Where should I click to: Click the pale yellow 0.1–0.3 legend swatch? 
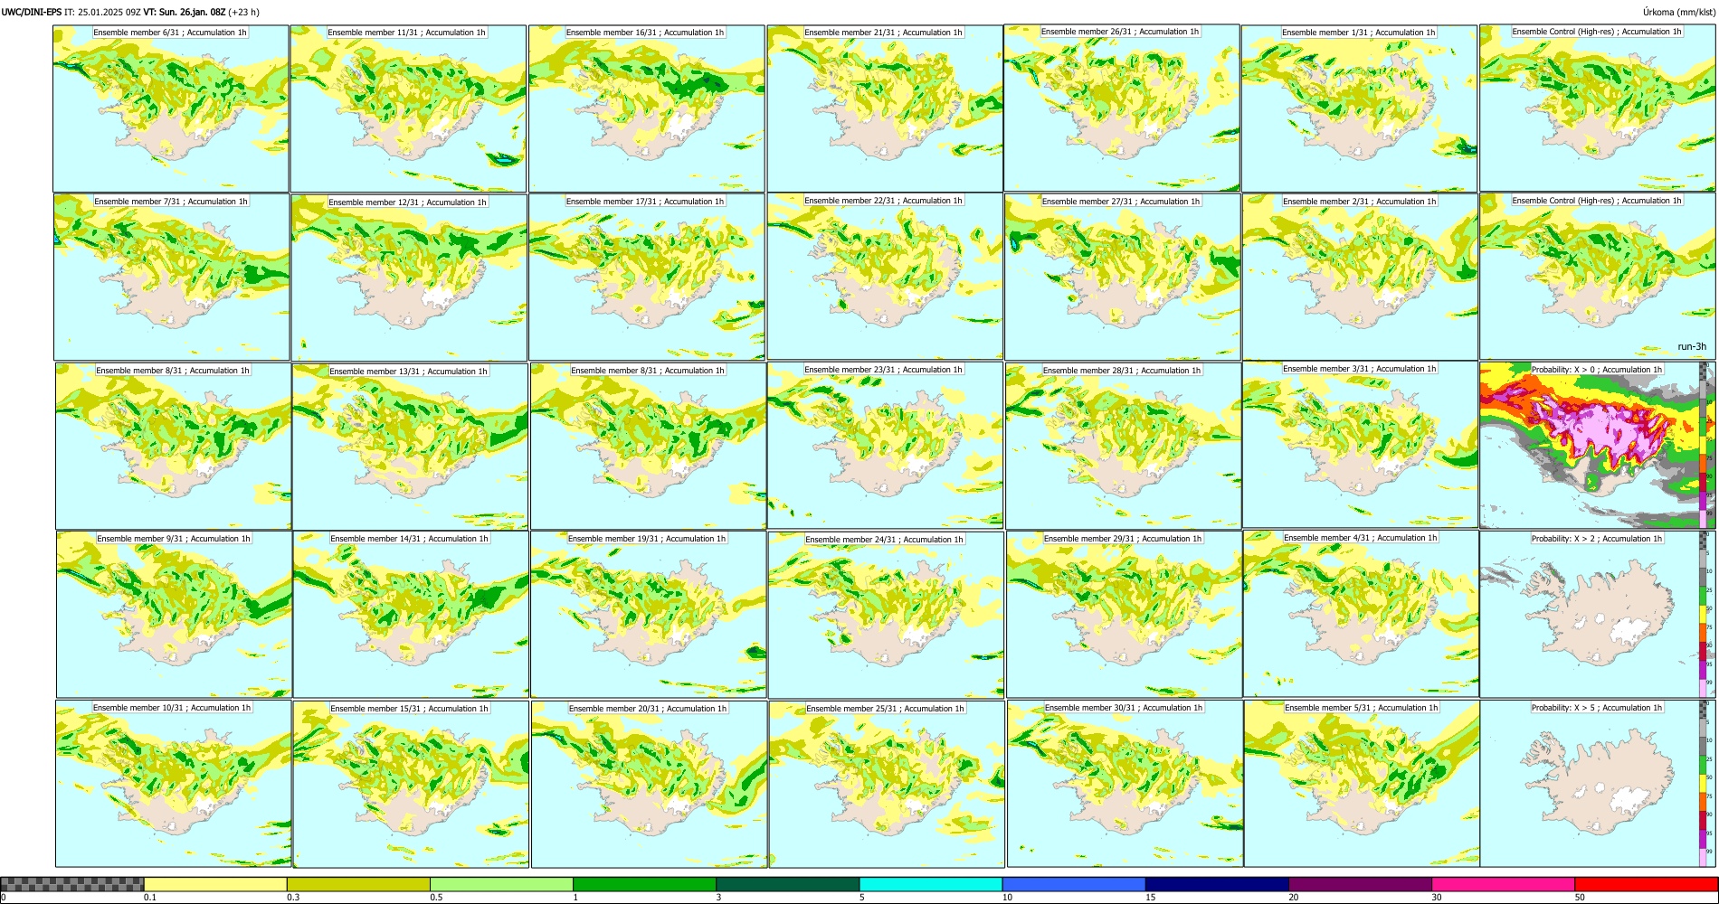[215, 884]
